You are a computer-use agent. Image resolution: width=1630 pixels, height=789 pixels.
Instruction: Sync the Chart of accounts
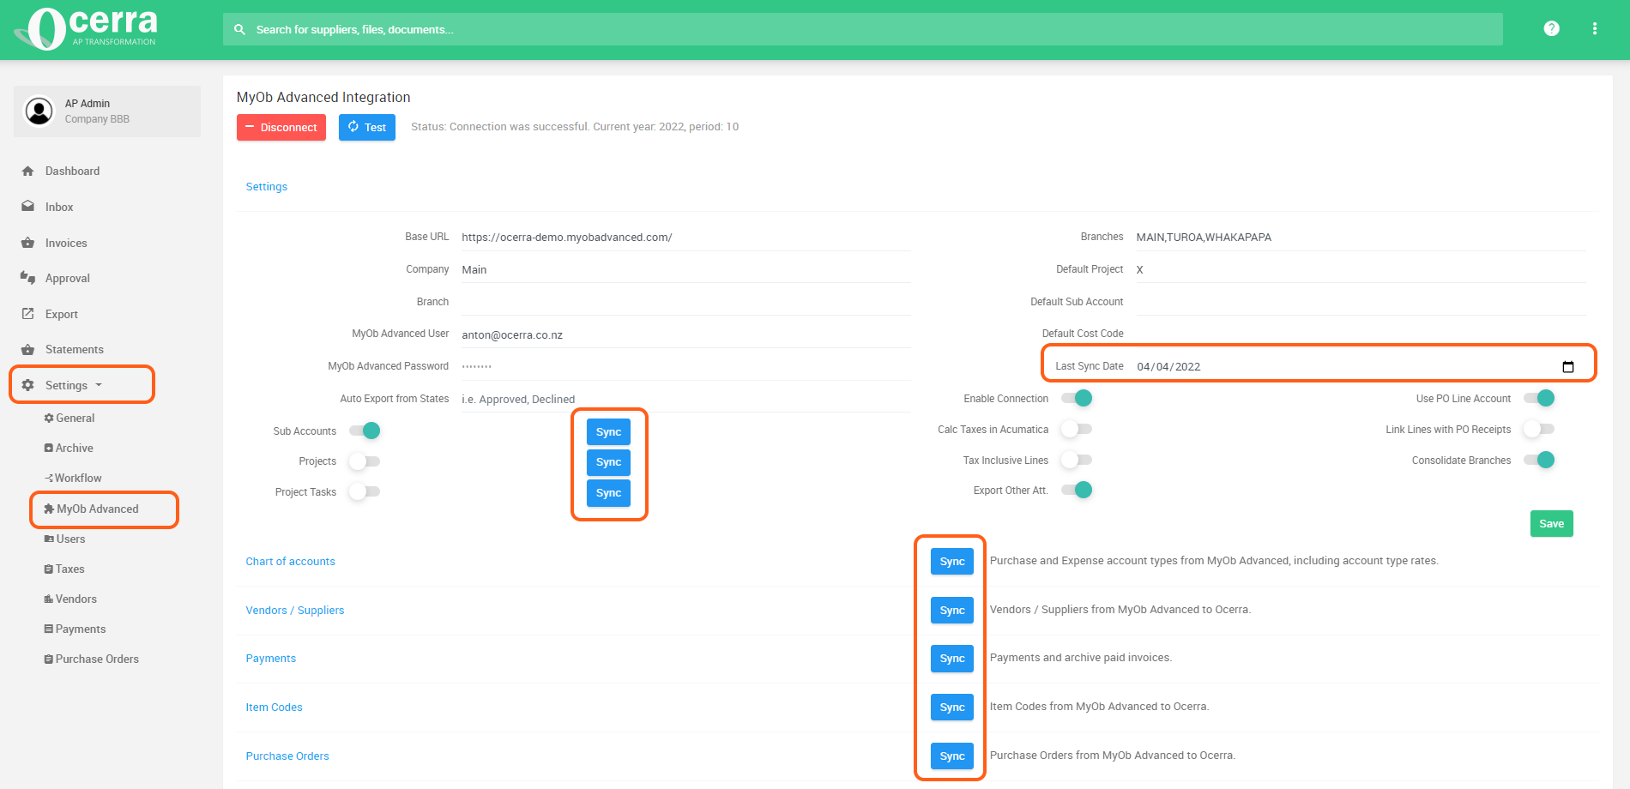click(952, 562)
